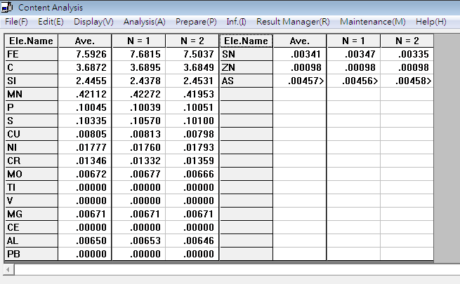Open the Result Manager(R) menu

coord(293,22)
